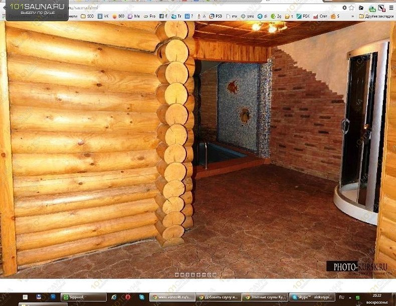Open the Facebook F bookmark
This screenshot has height=306, width=396.
coord(163,16)
